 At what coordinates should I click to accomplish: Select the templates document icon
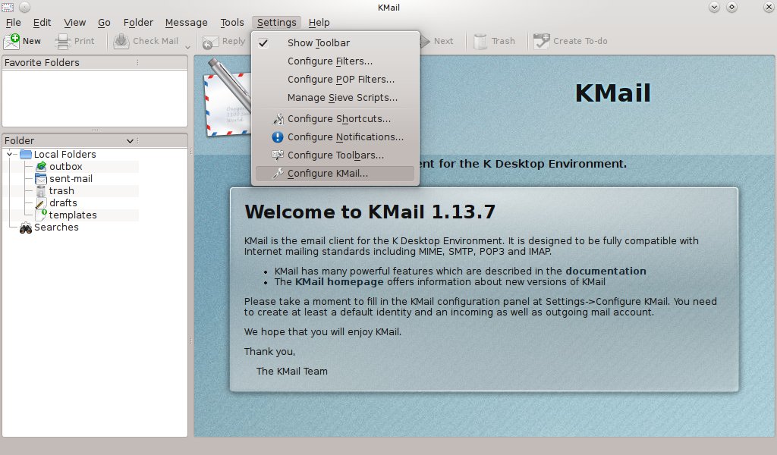[41, 215]
